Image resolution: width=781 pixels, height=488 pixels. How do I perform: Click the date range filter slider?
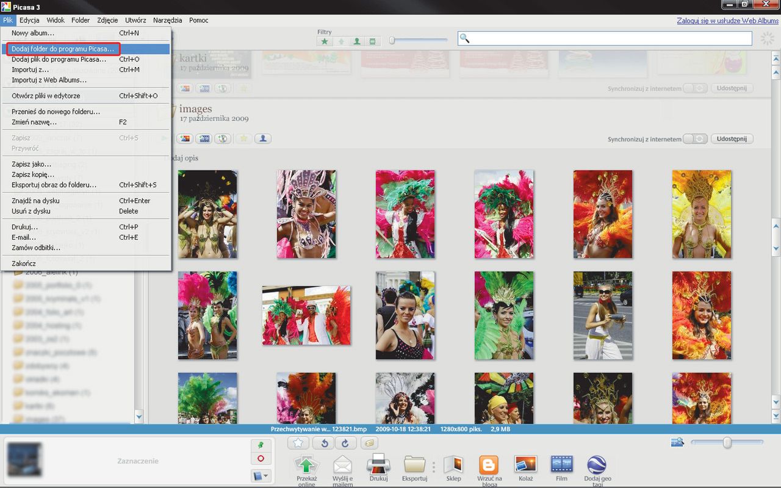pos(419,41)
